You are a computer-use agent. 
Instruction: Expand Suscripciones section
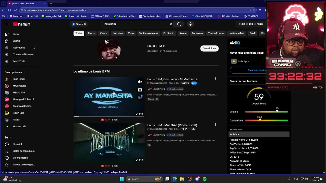click(x=15, y=72)
